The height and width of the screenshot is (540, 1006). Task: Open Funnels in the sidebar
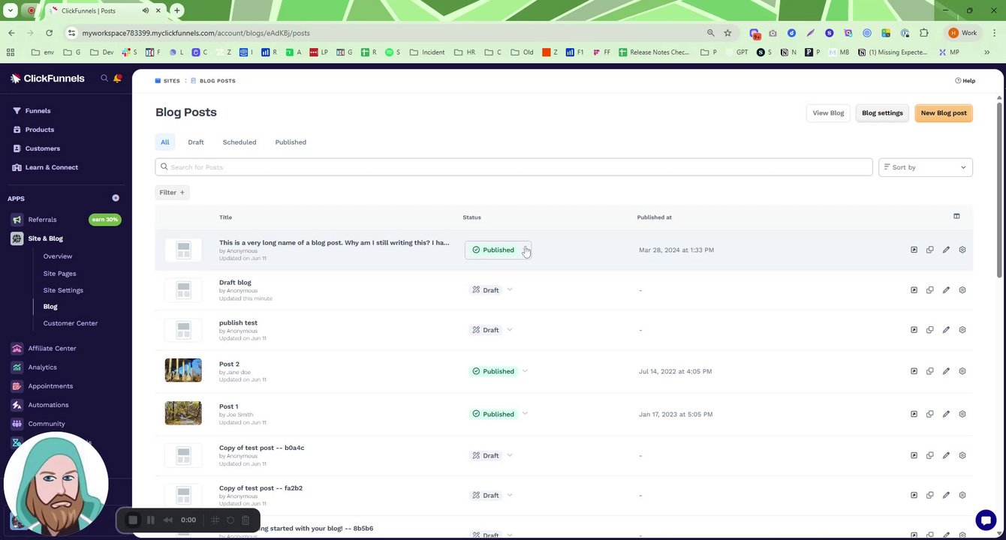(x=38, y=111)
